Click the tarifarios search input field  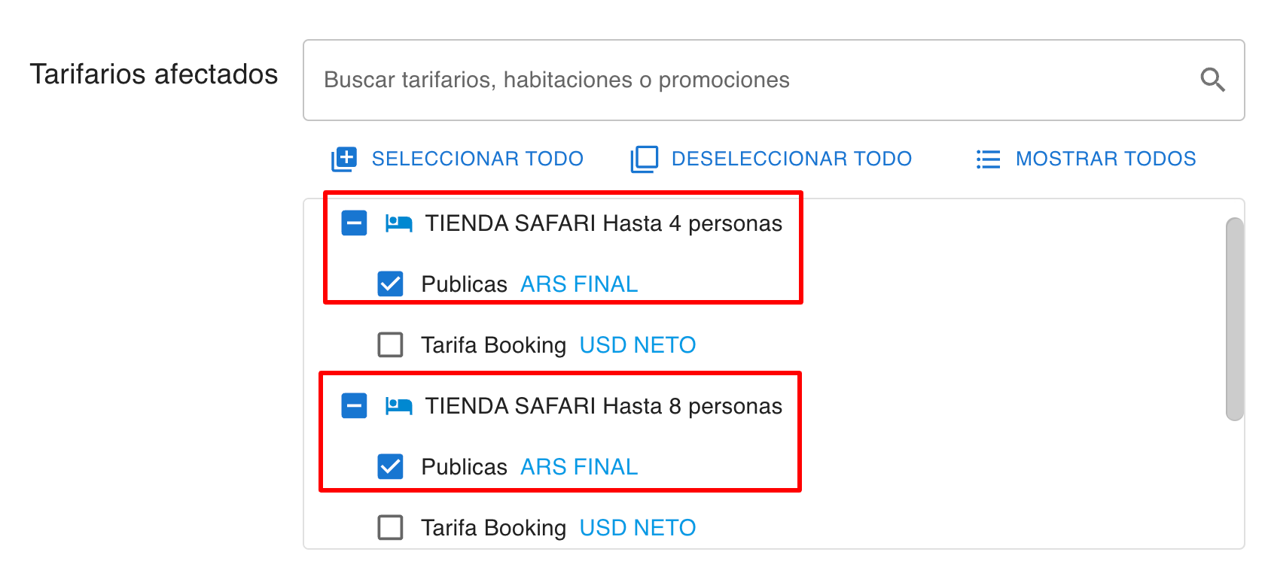pyautogui.click(x=678, y=80)
